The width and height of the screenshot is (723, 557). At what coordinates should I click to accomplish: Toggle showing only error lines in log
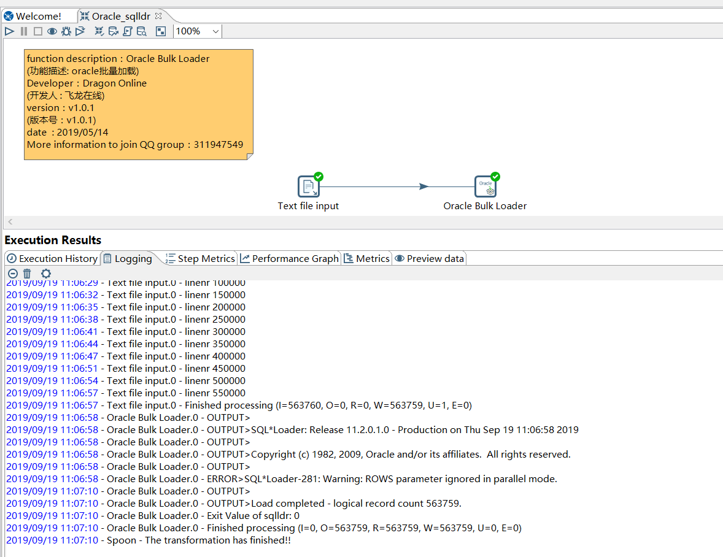pyautogui.click(x=12, y=274)
